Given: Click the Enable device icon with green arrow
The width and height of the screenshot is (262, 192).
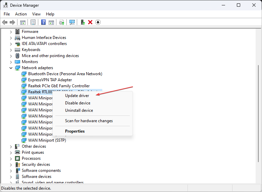Looking at the screenshot, I should tap(83, 22).
